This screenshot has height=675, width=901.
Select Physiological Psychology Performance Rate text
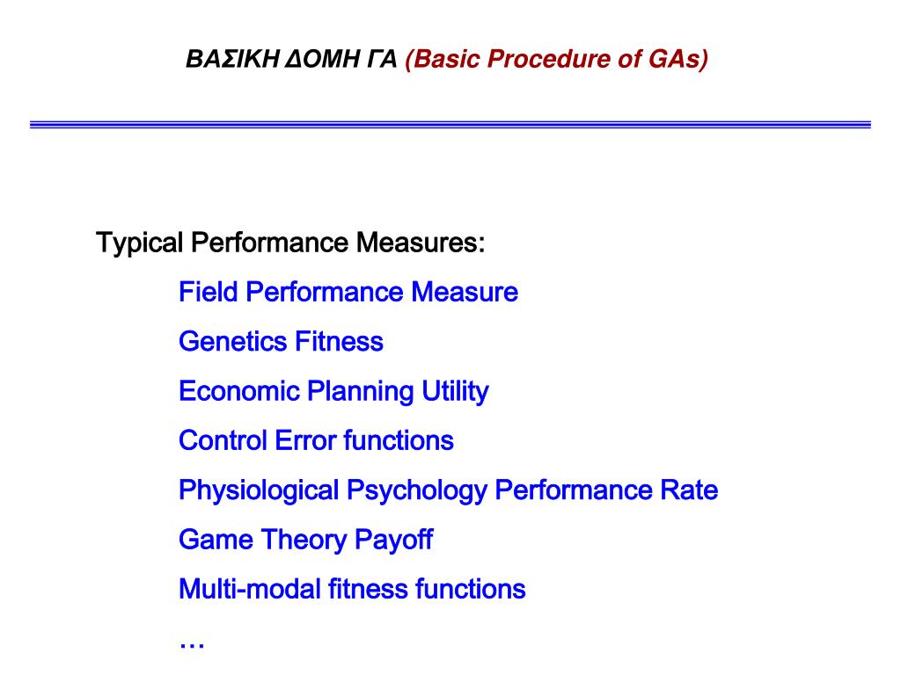click(448, 491)
